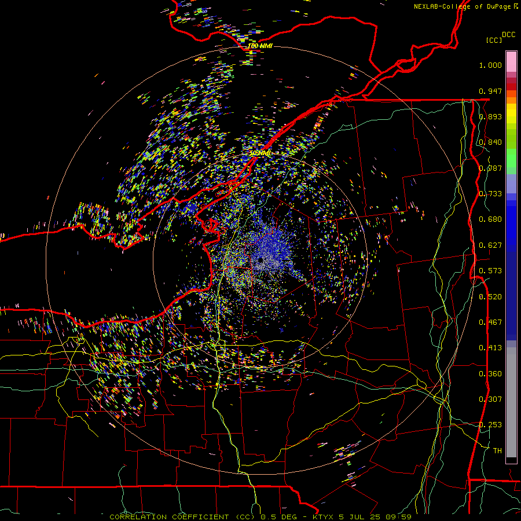The height and width of the screenshot is (521, 521).
Task: Pick the bright green color bar segment
Action: [511, 158]
